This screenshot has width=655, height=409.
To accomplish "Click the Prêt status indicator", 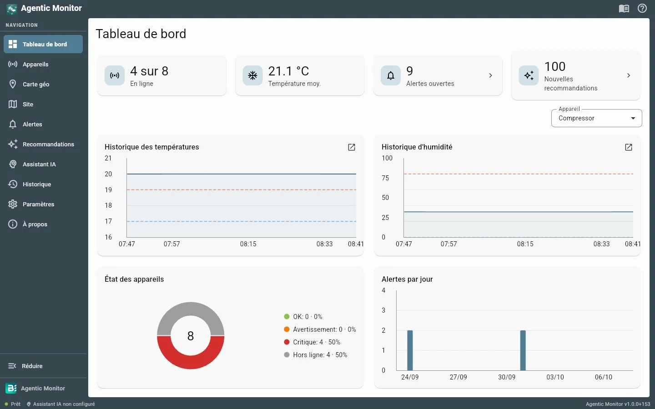I will tap(13, 404).
